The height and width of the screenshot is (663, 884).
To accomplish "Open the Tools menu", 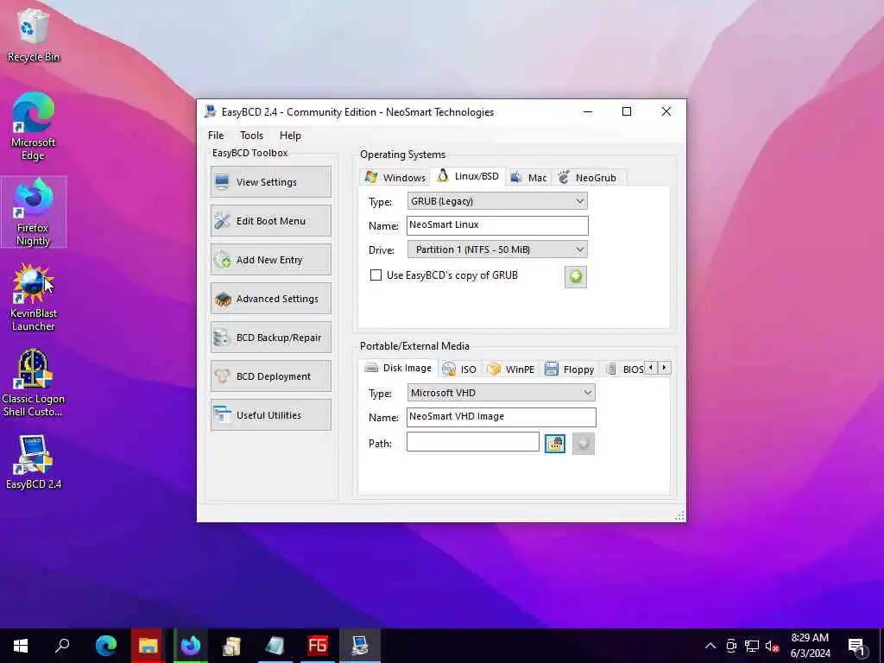I will pyautogui.click(x=251, y=136).
